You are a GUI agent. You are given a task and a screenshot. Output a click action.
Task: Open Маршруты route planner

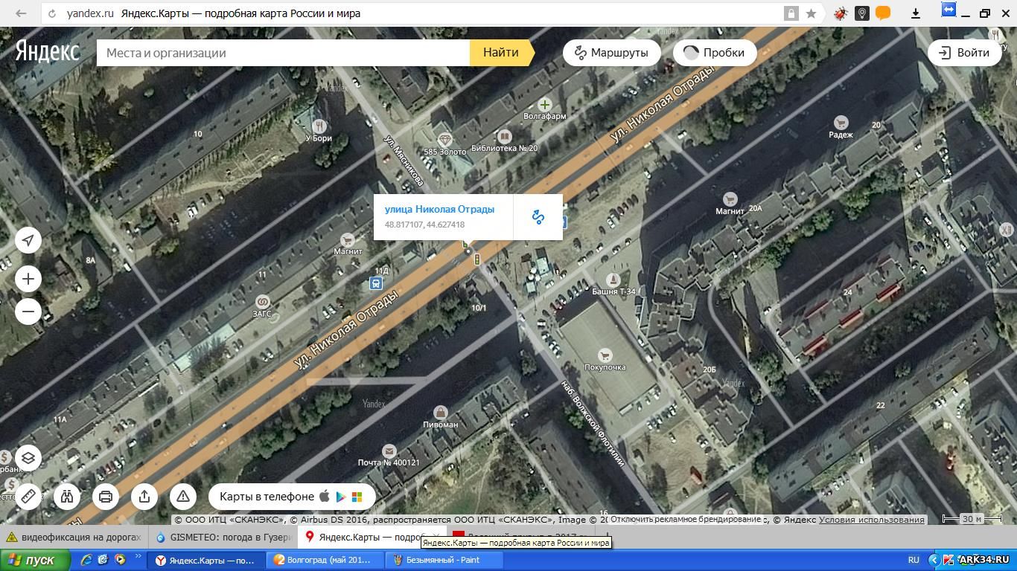(x=611, y=53)
